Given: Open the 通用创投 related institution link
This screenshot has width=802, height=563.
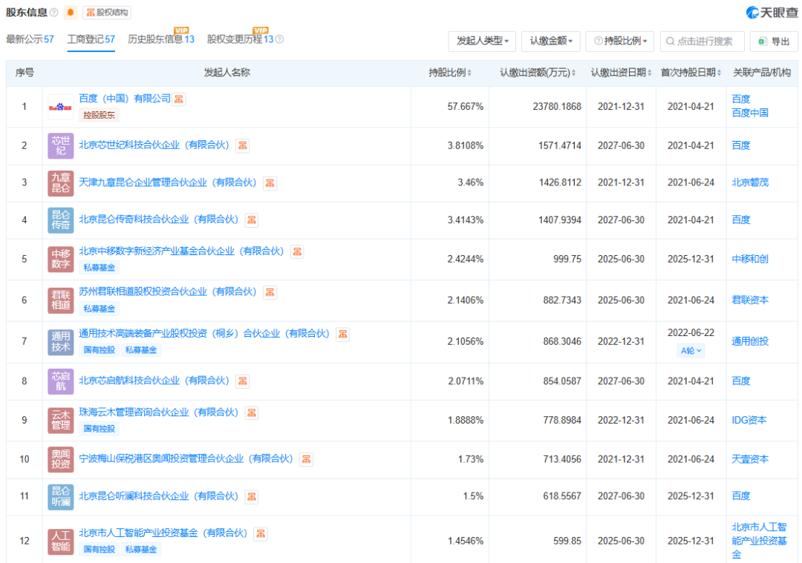Looking at the screenshot, I should [750, 341].
